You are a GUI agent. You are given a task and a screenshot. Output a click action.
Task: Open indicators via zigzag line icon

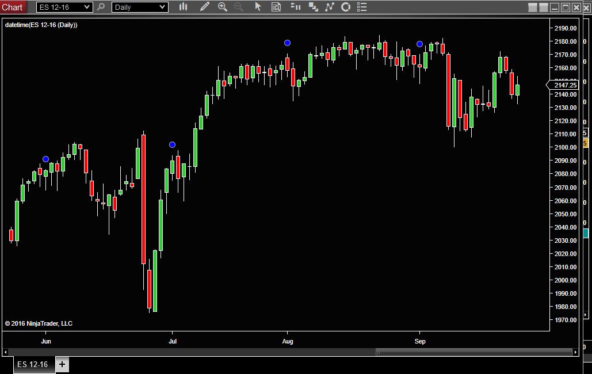tap(330, 7)
